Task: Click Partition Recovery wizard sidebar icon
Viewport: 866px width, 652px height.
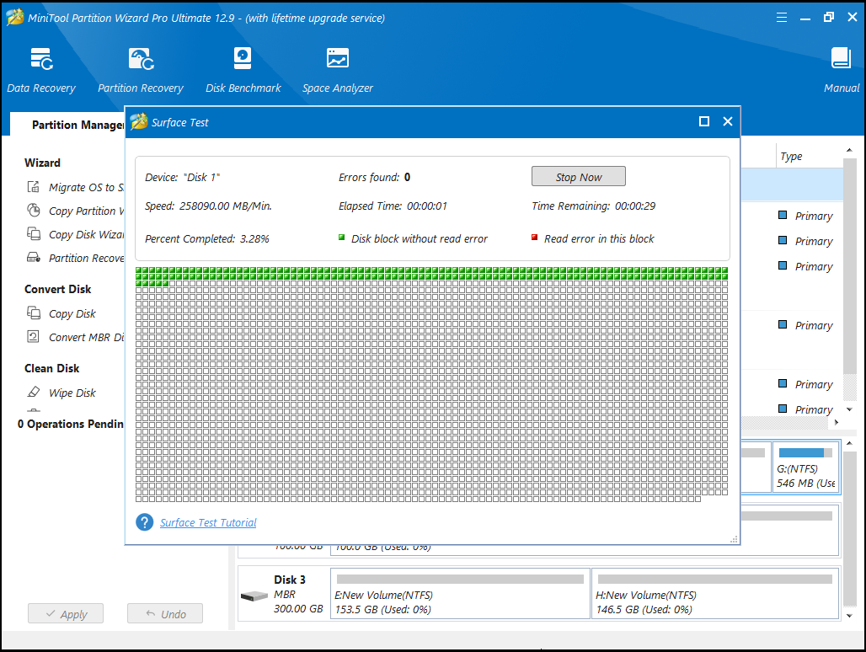Action: tap(34, 257)
